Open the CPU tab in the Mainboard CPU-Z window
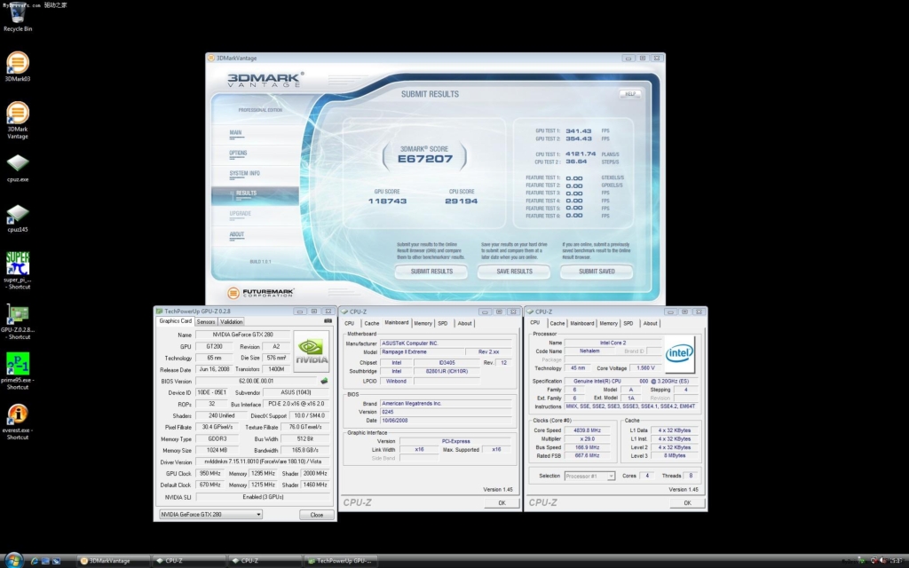Viewport: 909px width, 568px height. tap(350, 323)
